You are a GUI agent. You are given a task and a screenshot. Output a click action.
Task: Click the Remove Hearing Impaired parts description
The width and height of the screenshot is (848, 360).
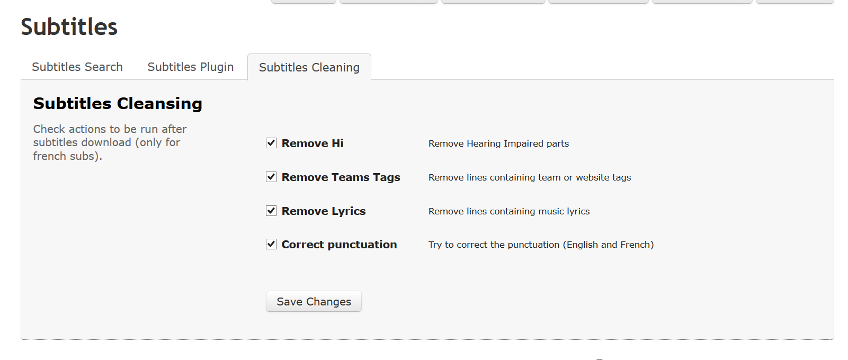[x=498, y=143]
